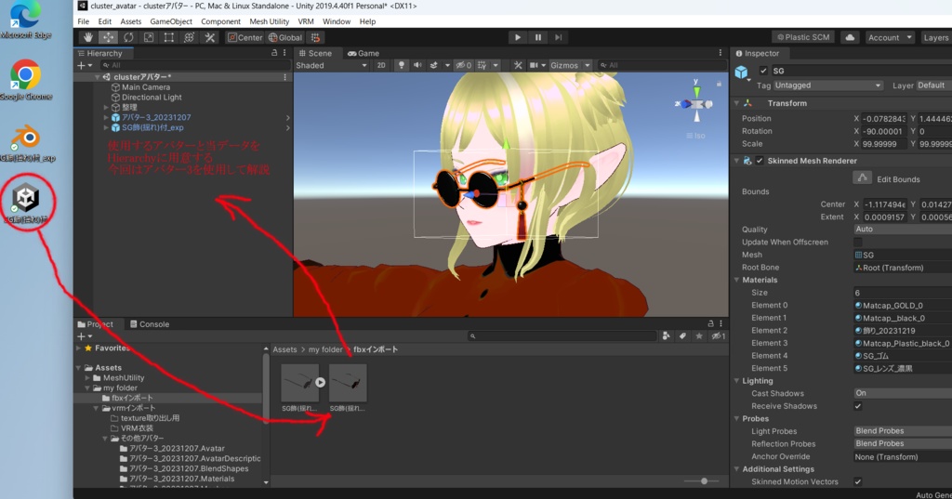The image size is (952, 499).
Task: Click the Scene search field
Action: coord(661,66)
